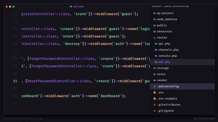The height and width of the screenshot is (122, 218).
Task: Click the red git icon beside .gitignore
Action: (x=155, y=111)
